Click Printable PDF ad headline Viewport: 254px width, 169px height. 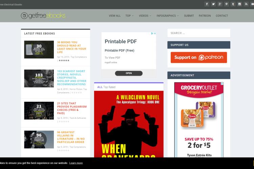pyautogui.click(x=121, y=42)
